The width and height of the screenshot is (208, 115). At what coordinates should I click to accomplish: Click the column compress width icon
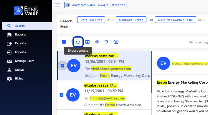97,42
